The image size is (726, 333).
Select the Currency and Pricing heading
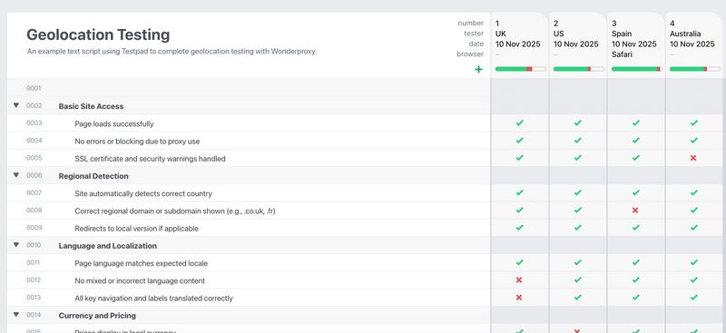pyautogui.click(x=97, y=316)
